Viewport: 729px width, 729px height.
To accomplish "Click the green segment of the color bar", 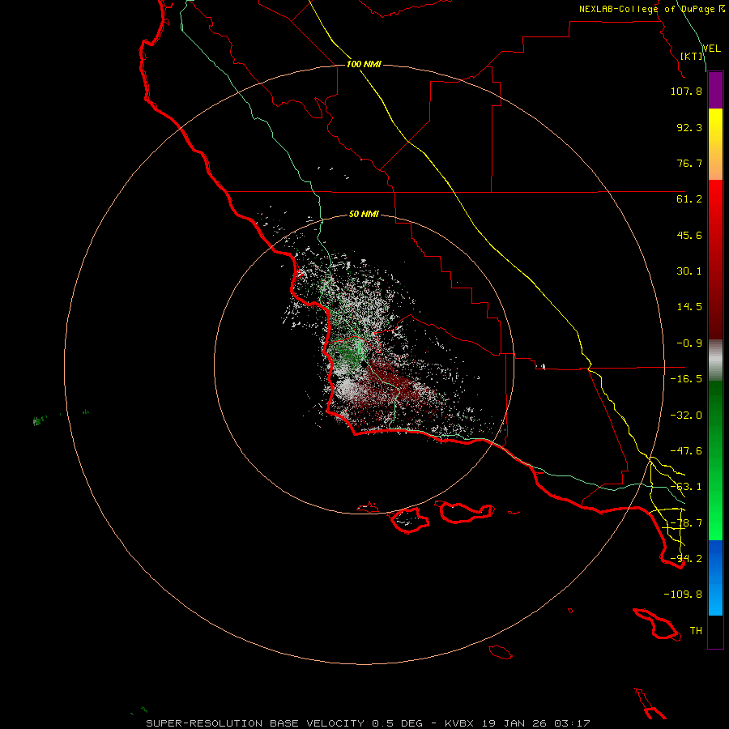I will (x=715, y=460).
